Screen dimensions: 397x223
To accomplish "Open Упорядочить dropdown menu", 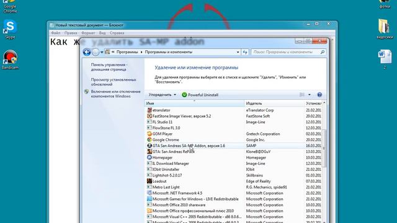I will 162,95.
